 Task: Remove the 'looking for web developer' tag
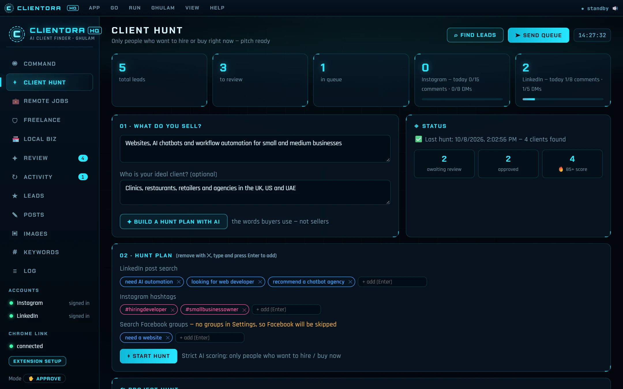point(260,282)
